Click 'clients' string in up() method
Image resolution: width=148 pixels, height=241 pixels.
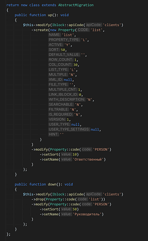tap(112, 25)
